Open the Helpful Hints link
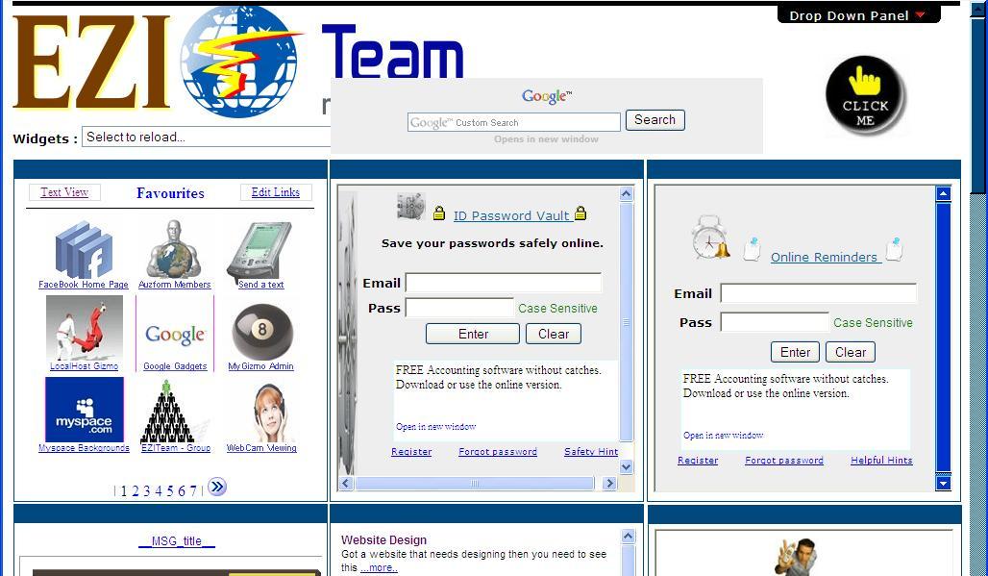Screen dimensions: 988x576 (x=881, y=461)
